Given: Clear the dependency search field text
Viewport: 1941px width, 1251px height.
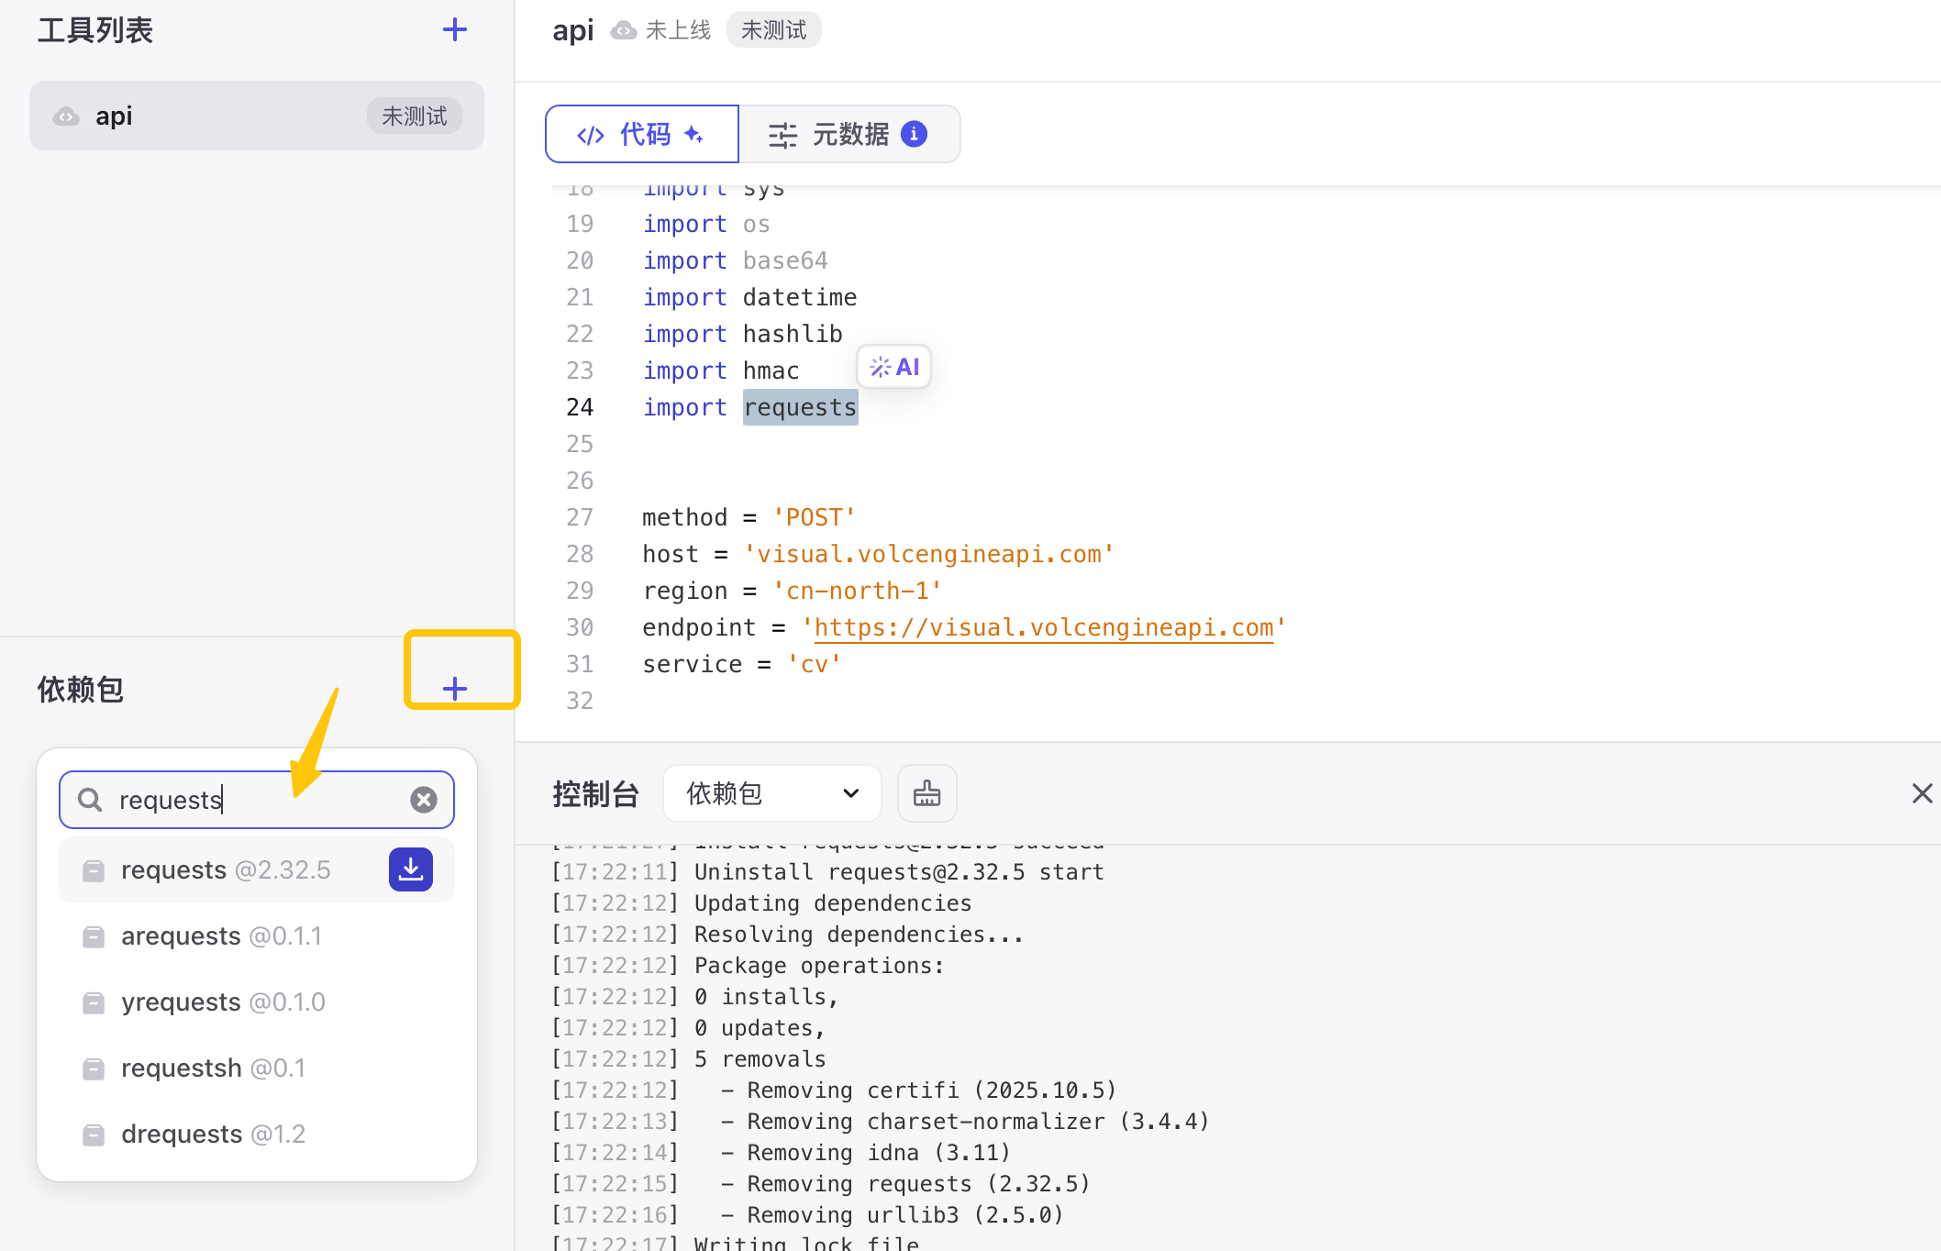Looking at the screenshot, I should 423,800.
